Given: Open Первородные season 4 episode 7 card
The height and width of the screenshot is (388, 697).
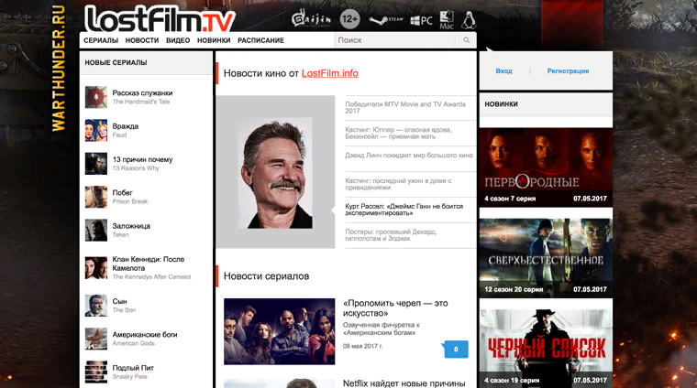Looking at the screenshot, I should 546,167.
